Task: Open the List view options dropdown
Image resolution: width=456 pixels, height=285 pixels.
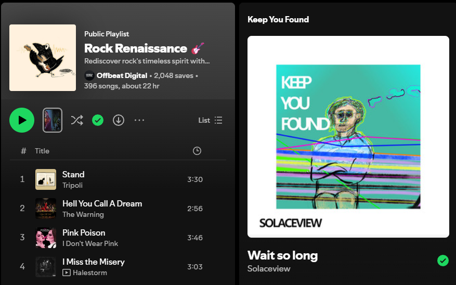Action: (x=211, y=120)
